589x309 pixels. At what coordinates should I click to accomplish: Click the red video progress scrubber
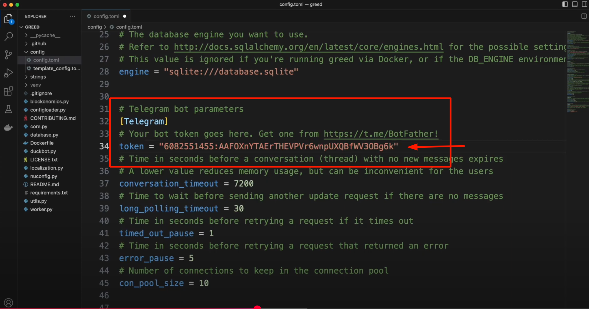[257, 308]
